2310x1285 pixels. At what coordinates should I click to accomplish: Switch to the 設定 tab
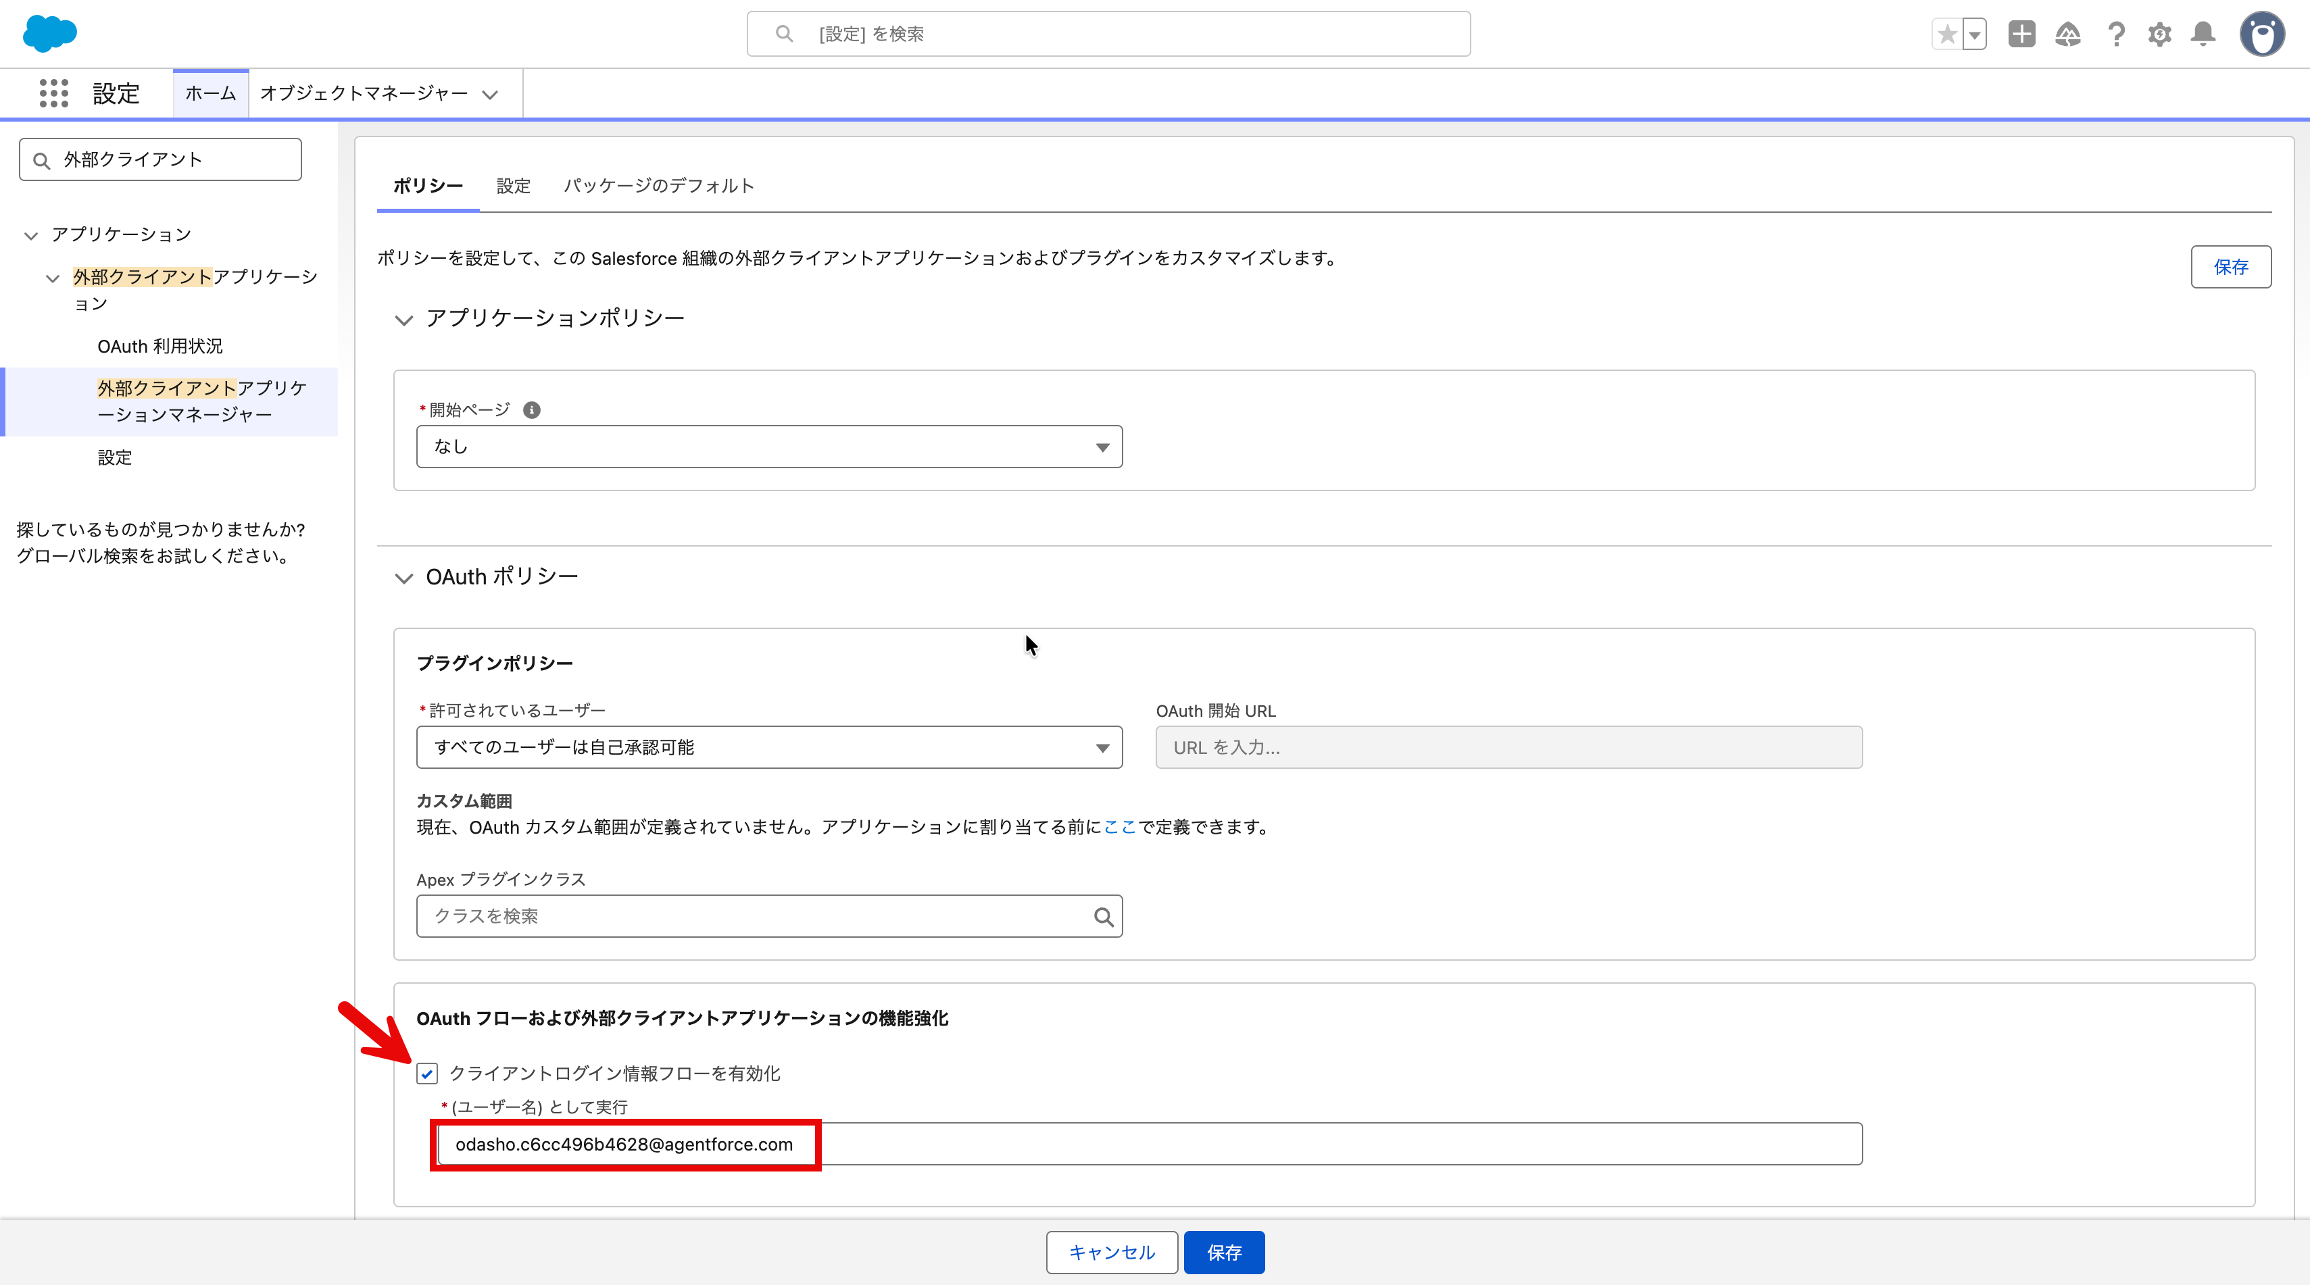point(513,186)
